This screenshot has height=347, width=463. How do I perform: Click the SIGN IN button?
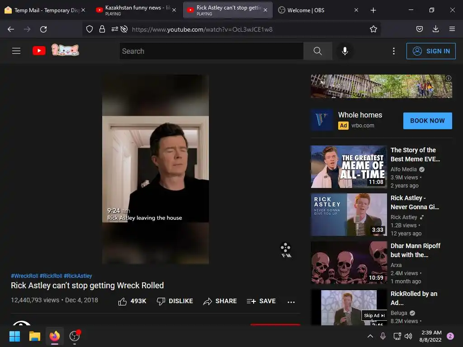431,51
